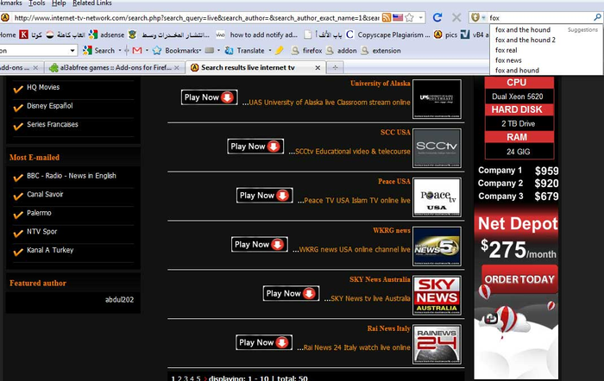Choose 'fox and hound' suggestion
The image size is (604, 381).
pos(517,70)
